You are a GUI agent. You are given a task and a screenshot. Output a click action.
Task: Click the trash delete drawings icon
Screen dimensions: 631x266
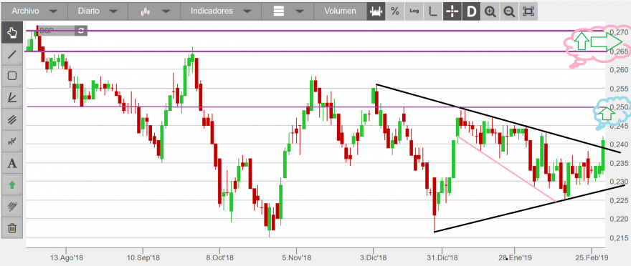pyautogui.click(x=12, y=229)
